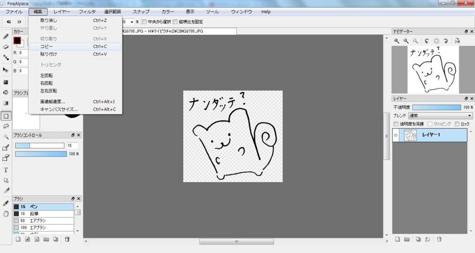The width and height of the screenshot is (475, 253).
Task: Enable 縦横比を固定 checkbox
Action: [175, 22]
